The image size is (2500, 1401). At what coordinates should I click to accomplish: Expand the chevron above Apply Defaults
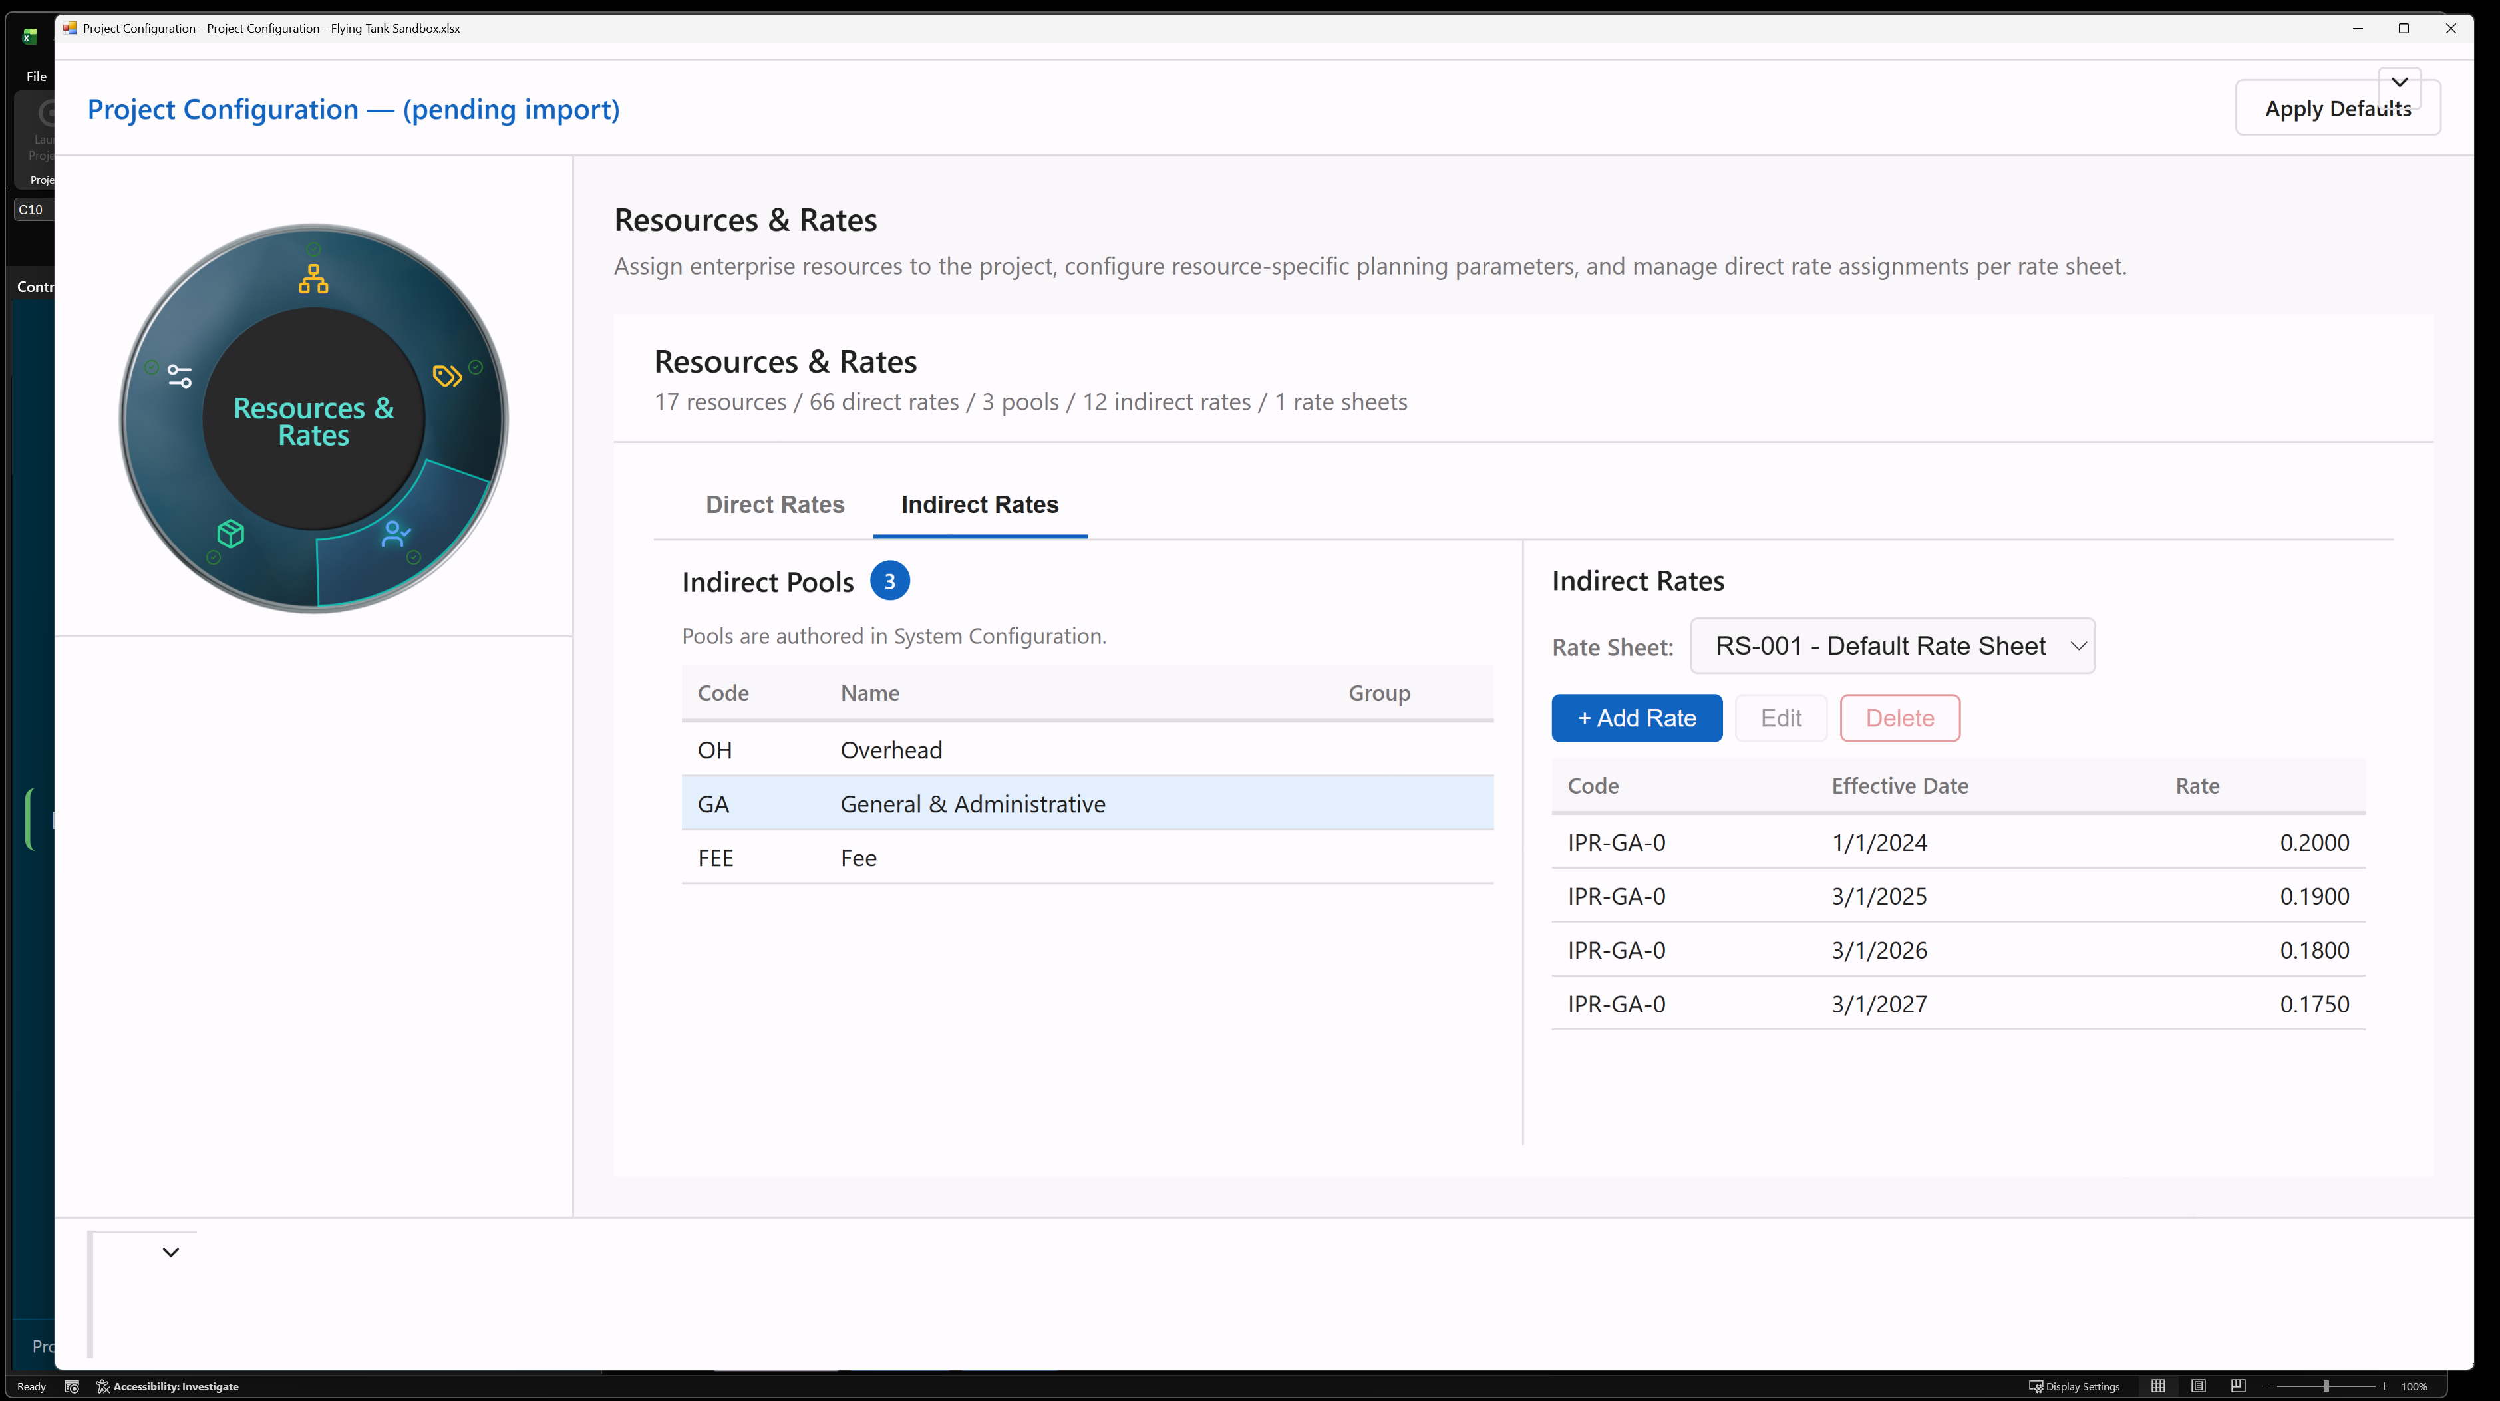2399,82
